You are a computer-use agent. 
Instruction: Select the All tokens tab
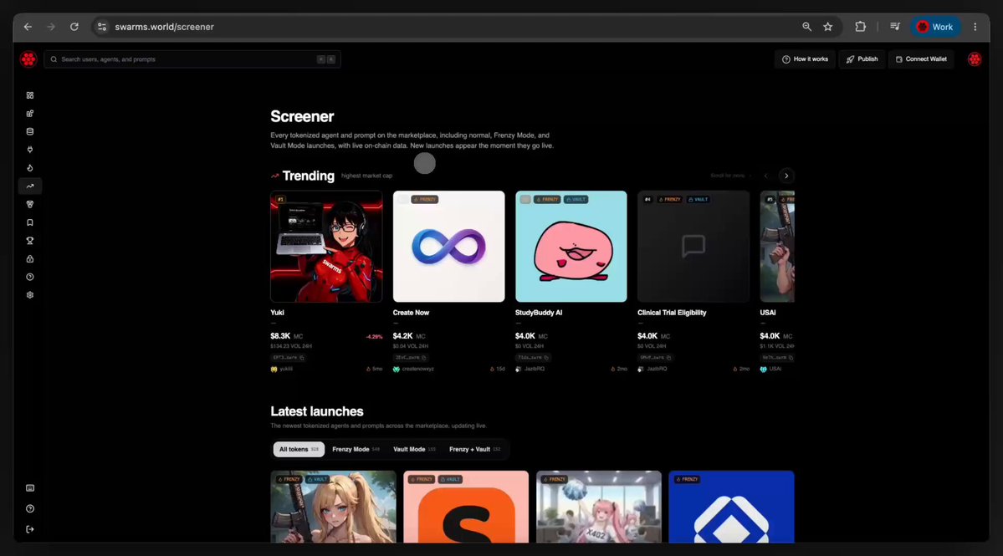(x=299, y=449)
